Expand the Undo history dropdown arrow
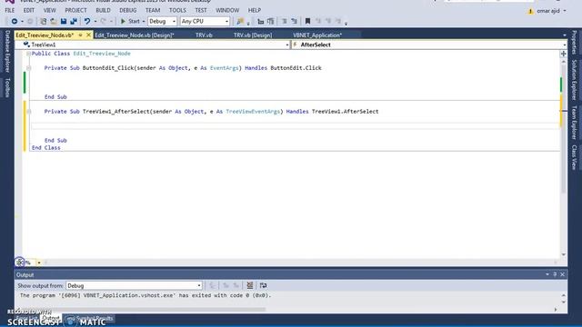The width and height of the screenshot is (582, 327). point(95,22)
